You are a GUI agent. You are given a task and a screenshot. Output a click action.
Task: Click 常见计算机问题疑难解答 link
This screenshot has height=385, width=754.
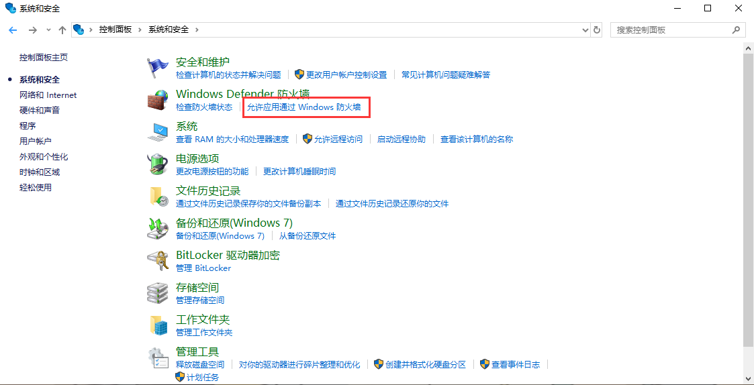[446, 75]
